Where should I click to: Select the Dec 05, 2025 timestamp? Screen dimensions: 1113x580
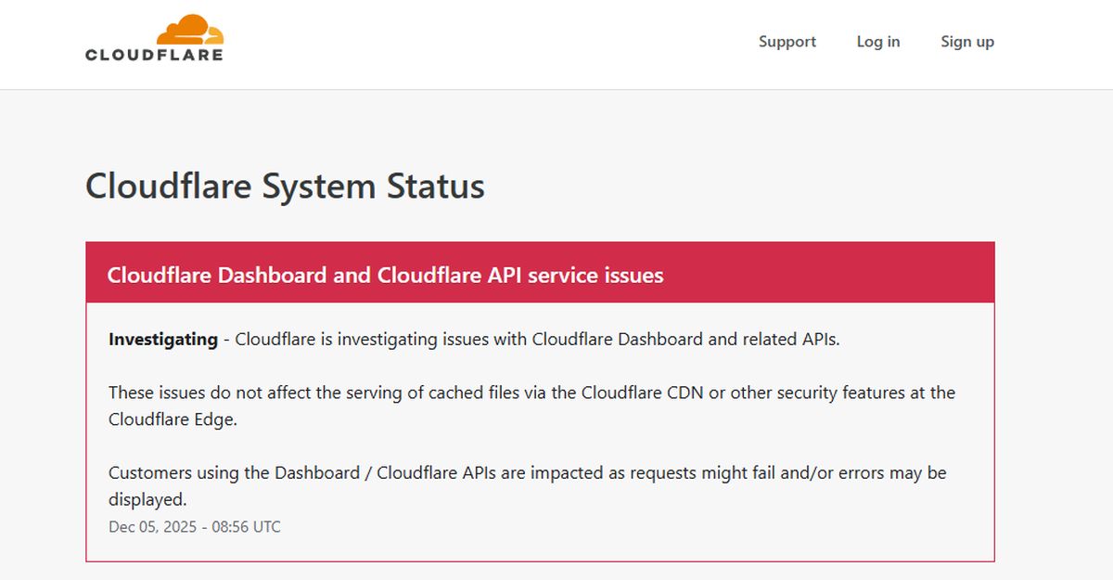pos(195,526)
